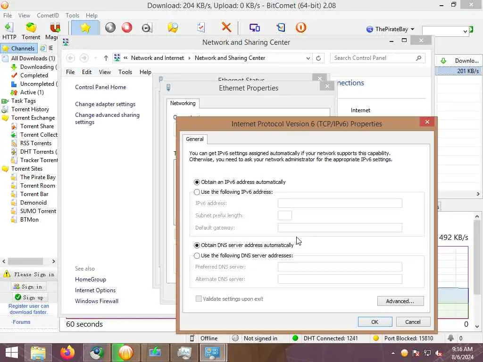
Task: Click the Refresh icon in Control Panel address bar
Action: pyautogui.click(x=318, y=58)
